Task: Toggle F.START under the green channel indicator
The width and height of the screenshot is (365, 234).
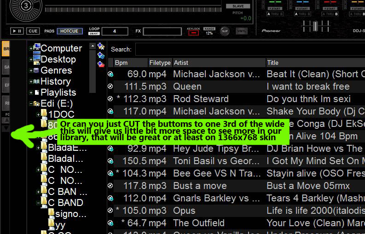Action: pos(275,9)
